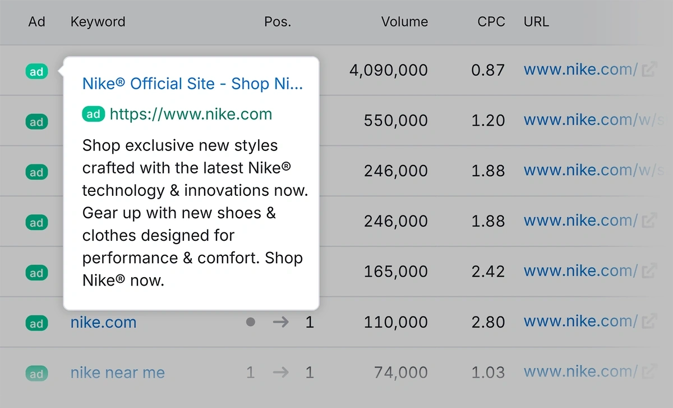Open the external link icon in the 110,000 row

click(649, 322)
